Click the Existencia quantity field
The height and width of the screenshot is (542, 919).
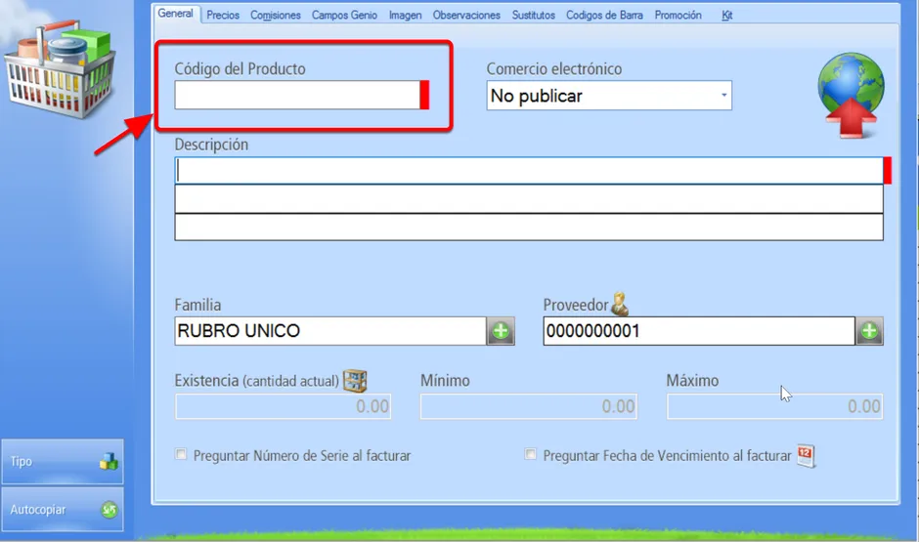pos(284,406)
